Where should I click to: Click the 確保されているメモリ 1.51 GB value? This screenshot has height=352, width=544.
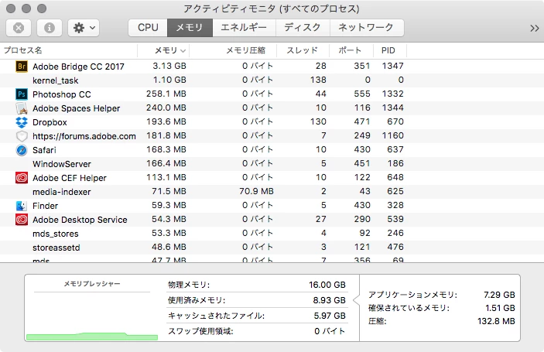(500, 308)
